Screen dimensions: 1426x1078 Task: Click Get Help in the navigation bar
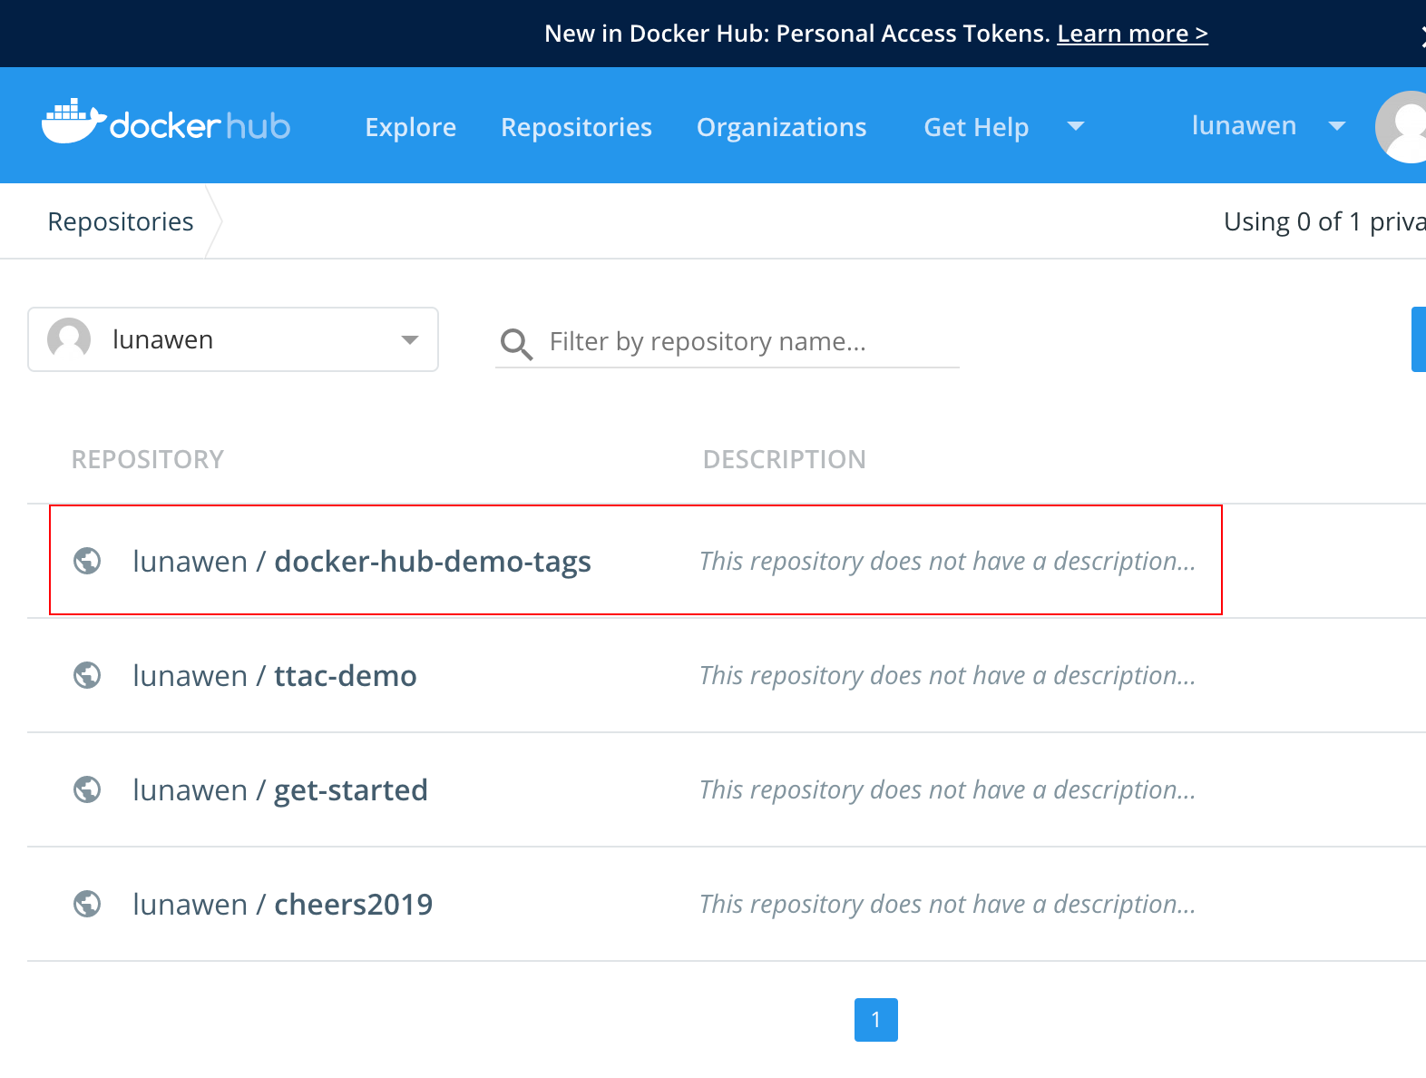[976, 127]
